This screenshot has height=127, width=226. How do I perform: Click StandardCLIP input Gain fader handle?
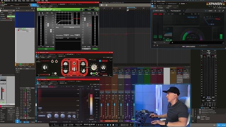pyautogui.click(x=48, y=25)
